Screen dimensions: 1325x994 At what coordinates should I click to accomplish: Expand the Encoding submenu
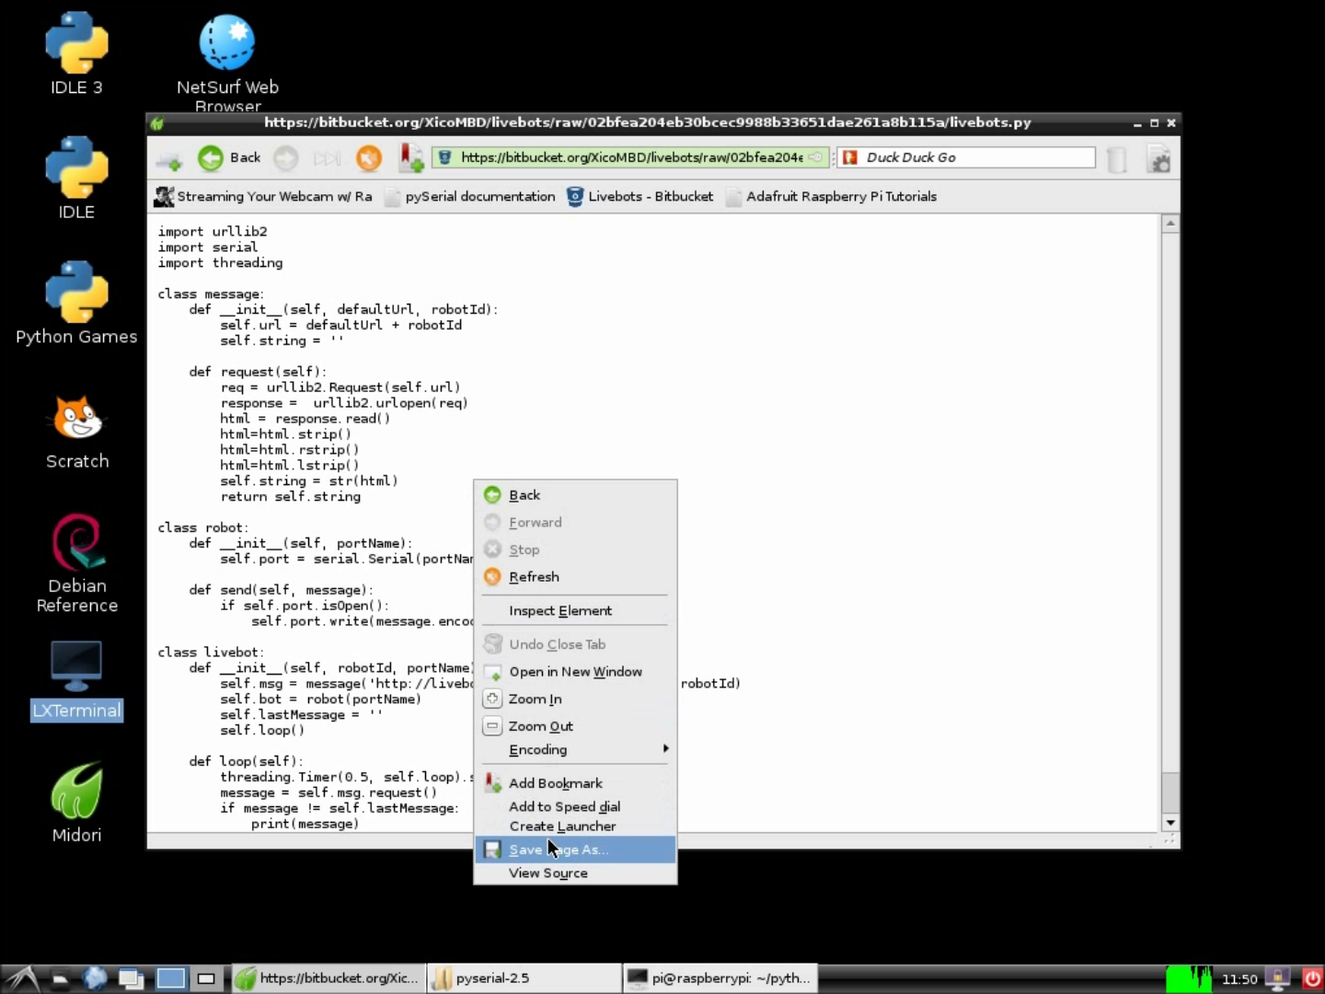click(x=537, y=749)
